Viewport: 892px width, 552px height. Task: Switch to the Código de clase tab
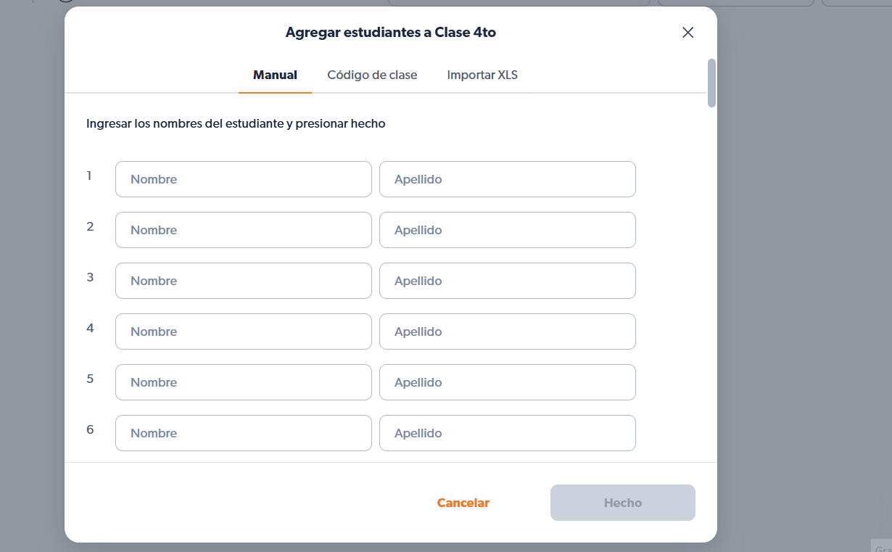pos(372,75)
